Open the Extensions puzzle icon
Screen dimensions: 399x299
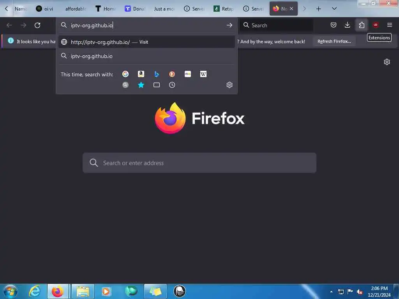pos(362,25)
